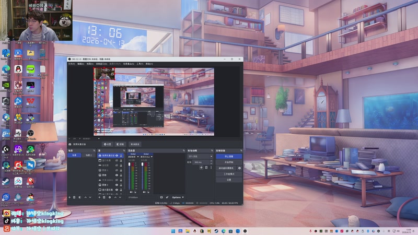Open Windows Start button on taskbar

tap(173, 231)
